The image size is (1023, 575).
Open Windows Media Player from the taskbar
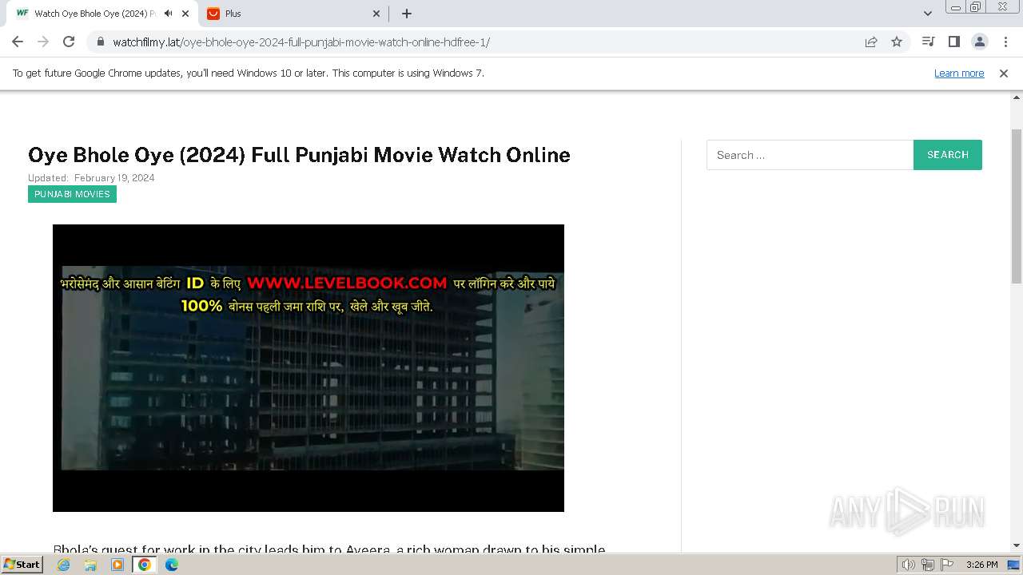pos(117,565)
